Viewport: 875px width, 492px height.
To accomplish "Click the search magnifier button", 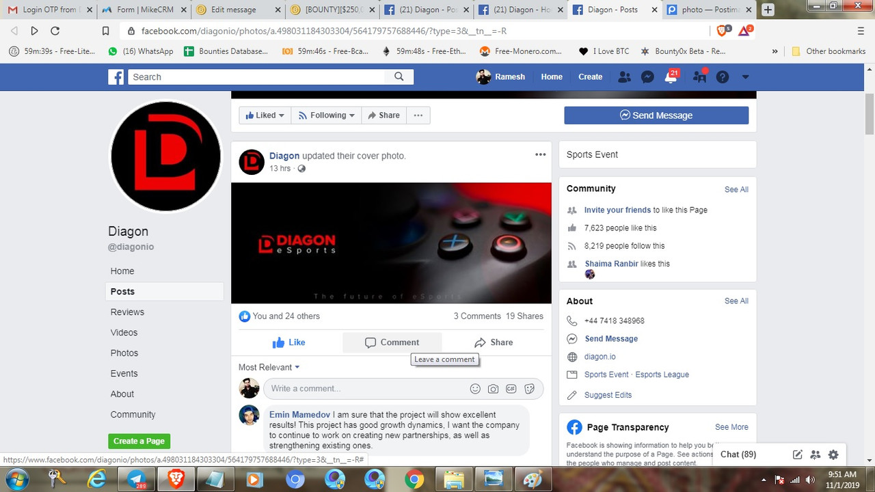I will [399, 77].
